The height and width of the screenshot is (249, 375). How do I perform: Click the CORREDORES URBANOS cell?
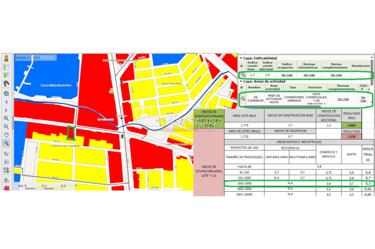pyautogui.click(x=294, y=99)
